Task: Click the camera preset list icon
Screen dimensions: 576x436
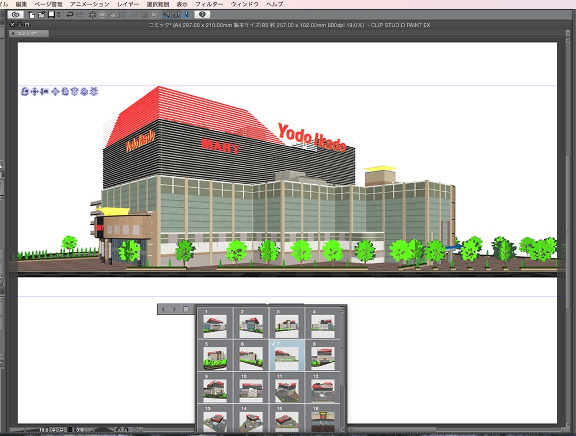Action: [186, 309]
